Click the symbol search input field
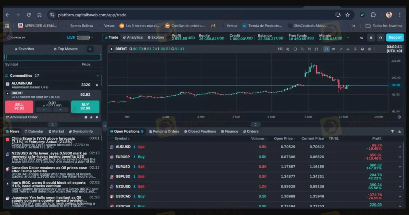 53,57
